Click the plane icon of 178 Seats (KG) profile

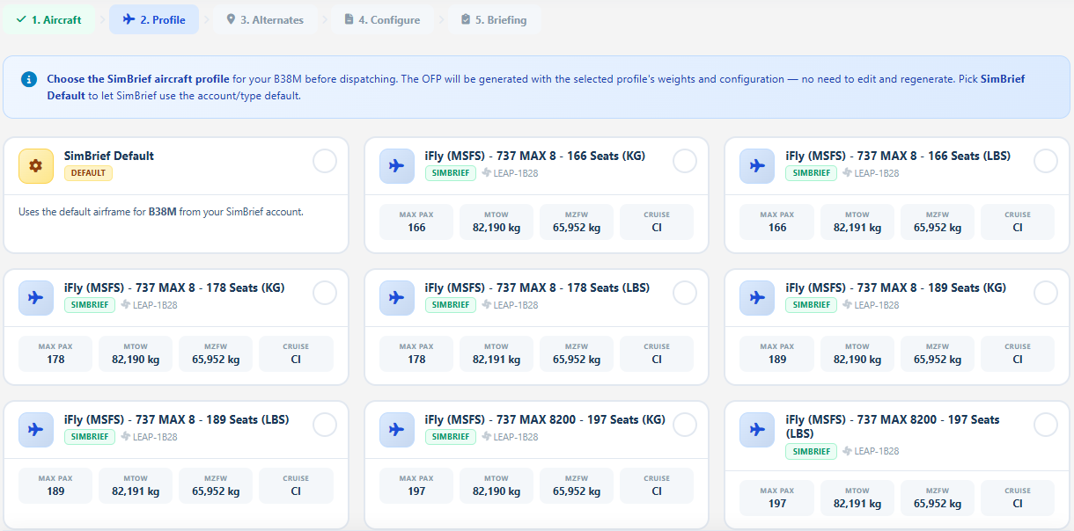pyautogui.click(x=36, y=298)
